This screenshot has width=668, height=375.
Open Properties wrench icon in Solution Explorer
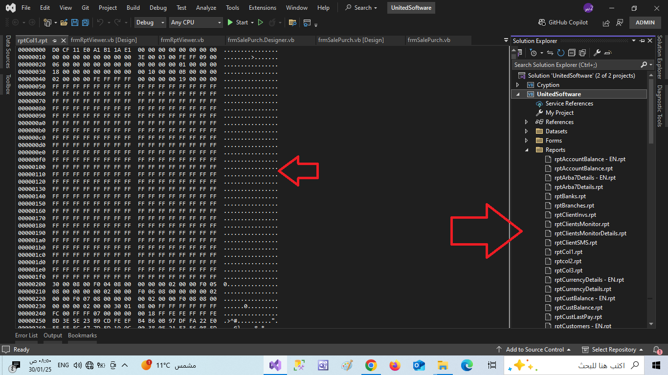click(597, 53)
